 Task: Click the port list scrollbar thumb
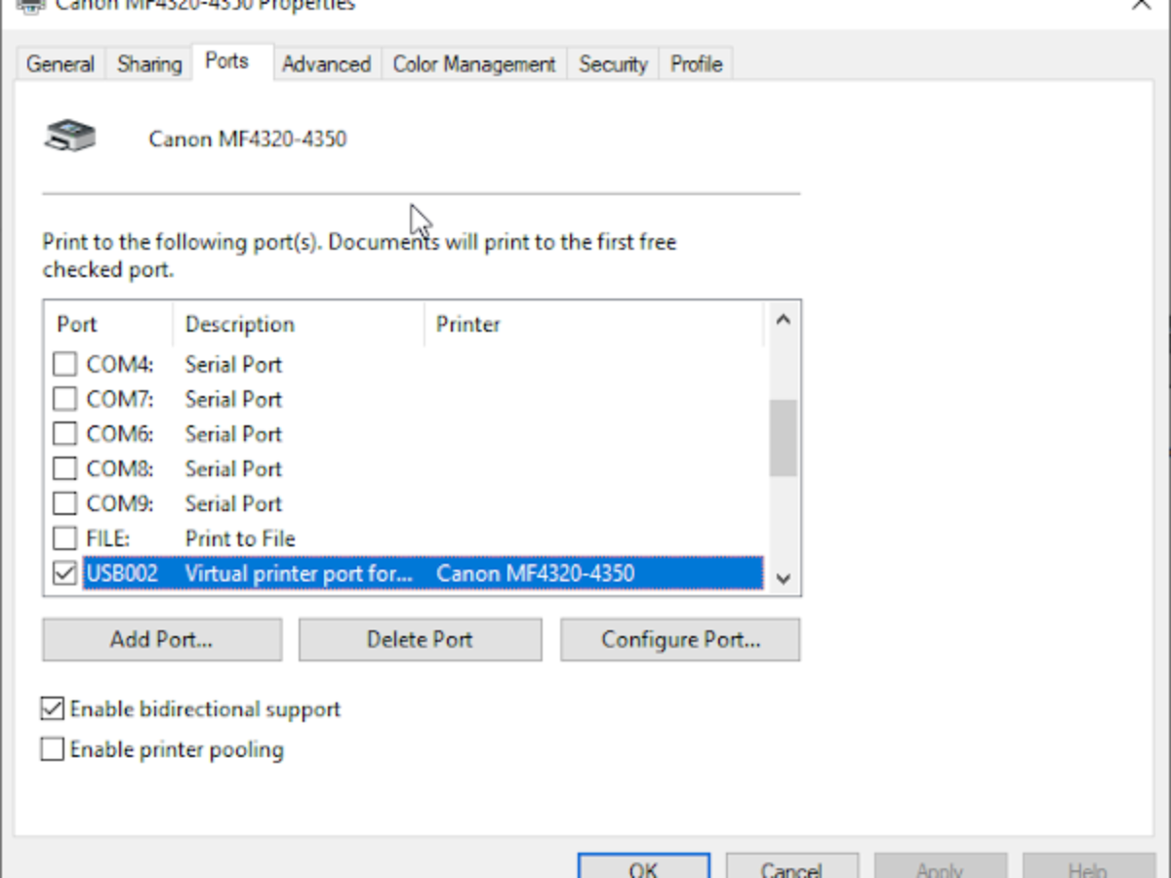click(x=783, y=438)
